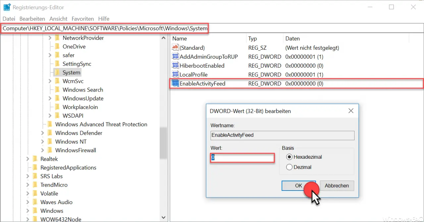Open the Ansicht menu

(x=58, y=19)
